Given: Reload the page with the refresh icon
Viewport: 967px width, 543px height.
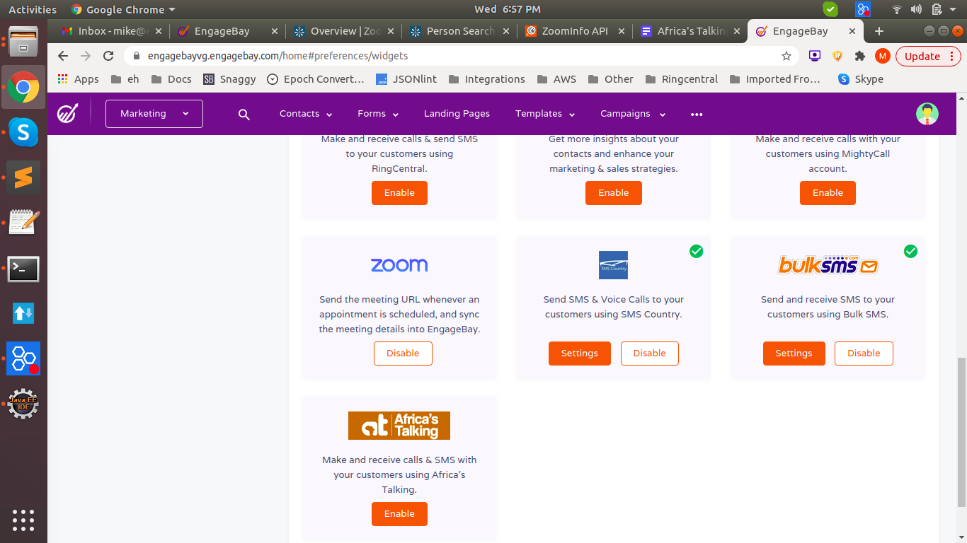Looking at the screenshot, I should click(x=108, y=56).
